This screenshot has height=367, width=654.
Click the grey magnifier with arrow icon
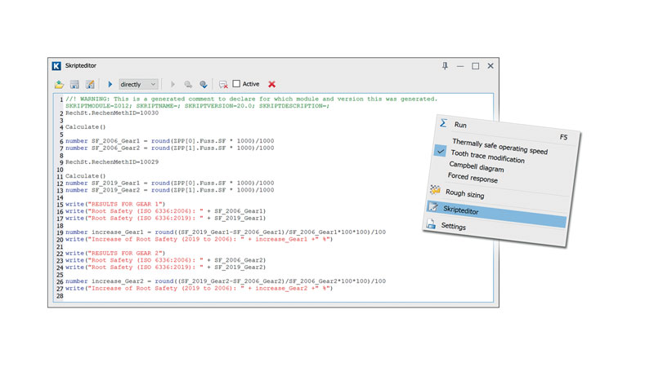(188, 85)
